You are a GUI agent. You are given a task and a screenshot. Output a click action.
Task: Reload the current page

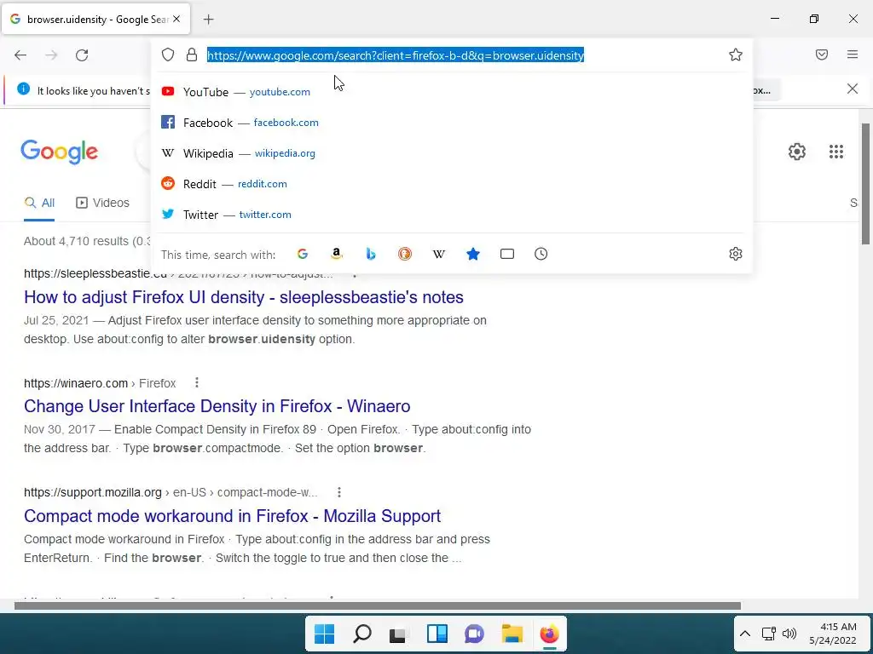tap(82, 55)
